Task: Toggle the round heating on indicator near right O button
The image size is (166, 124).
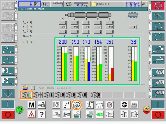Action: [x=147, y=110]
